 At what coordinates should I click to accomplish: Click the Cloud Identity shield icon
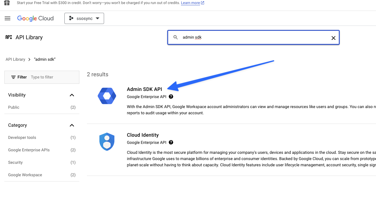[x=107, y=142]
